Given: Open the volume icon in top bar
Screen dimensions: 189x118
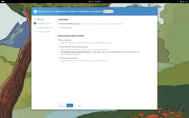Looking at the screenshot, I should pos(184,1).
